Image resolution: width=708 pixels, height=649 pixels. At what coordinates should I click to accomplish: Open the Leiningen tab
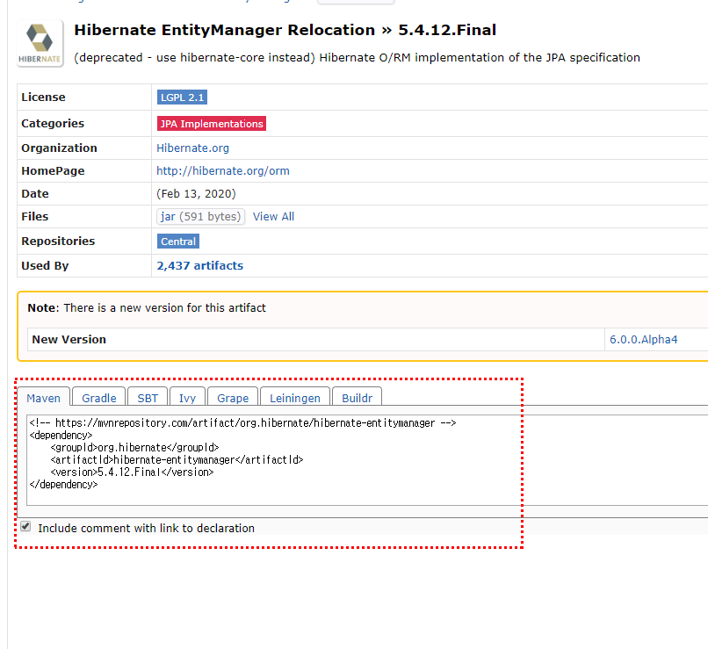point(295,398)
